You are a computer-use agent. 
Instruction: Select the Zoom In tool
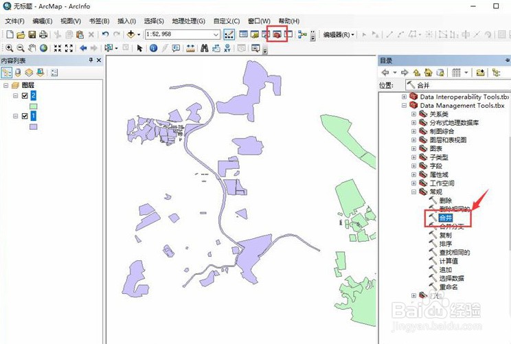tap(9, 48)
